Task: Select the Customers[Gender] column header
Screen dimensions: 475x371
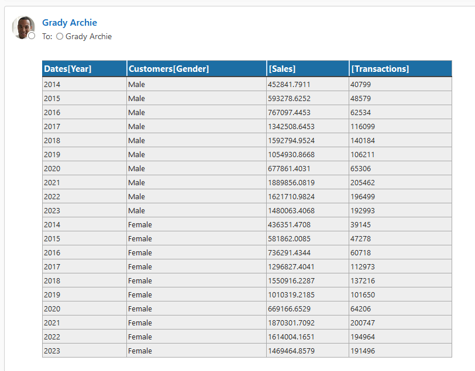Action: pos(168,69)
